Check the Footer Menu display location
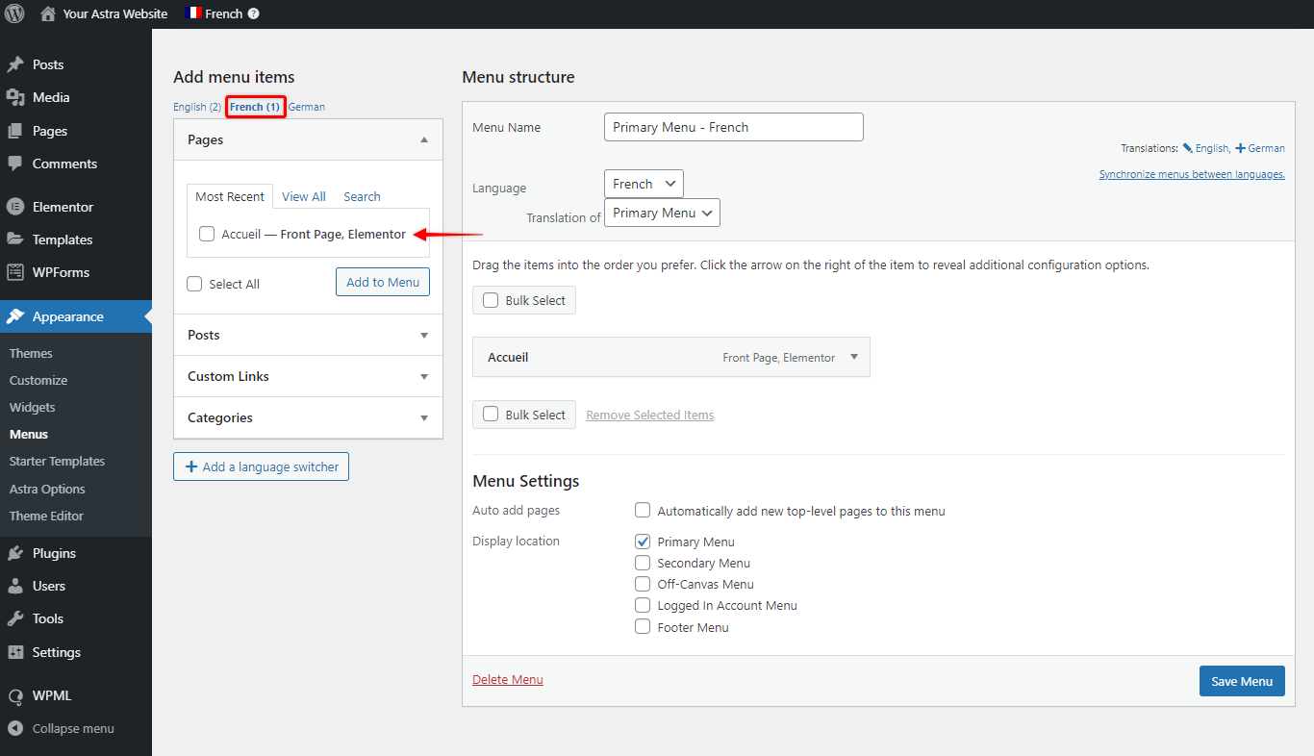The height and width of the screenshot is (756, 1314). [x=643, y=627]
